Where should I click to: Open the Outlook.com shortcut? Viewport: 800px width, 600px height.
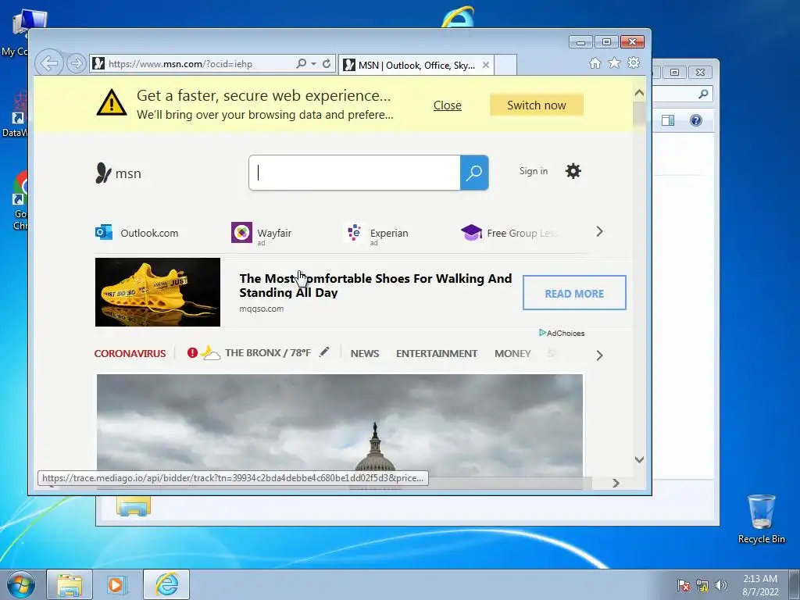(x=137, y=233)
